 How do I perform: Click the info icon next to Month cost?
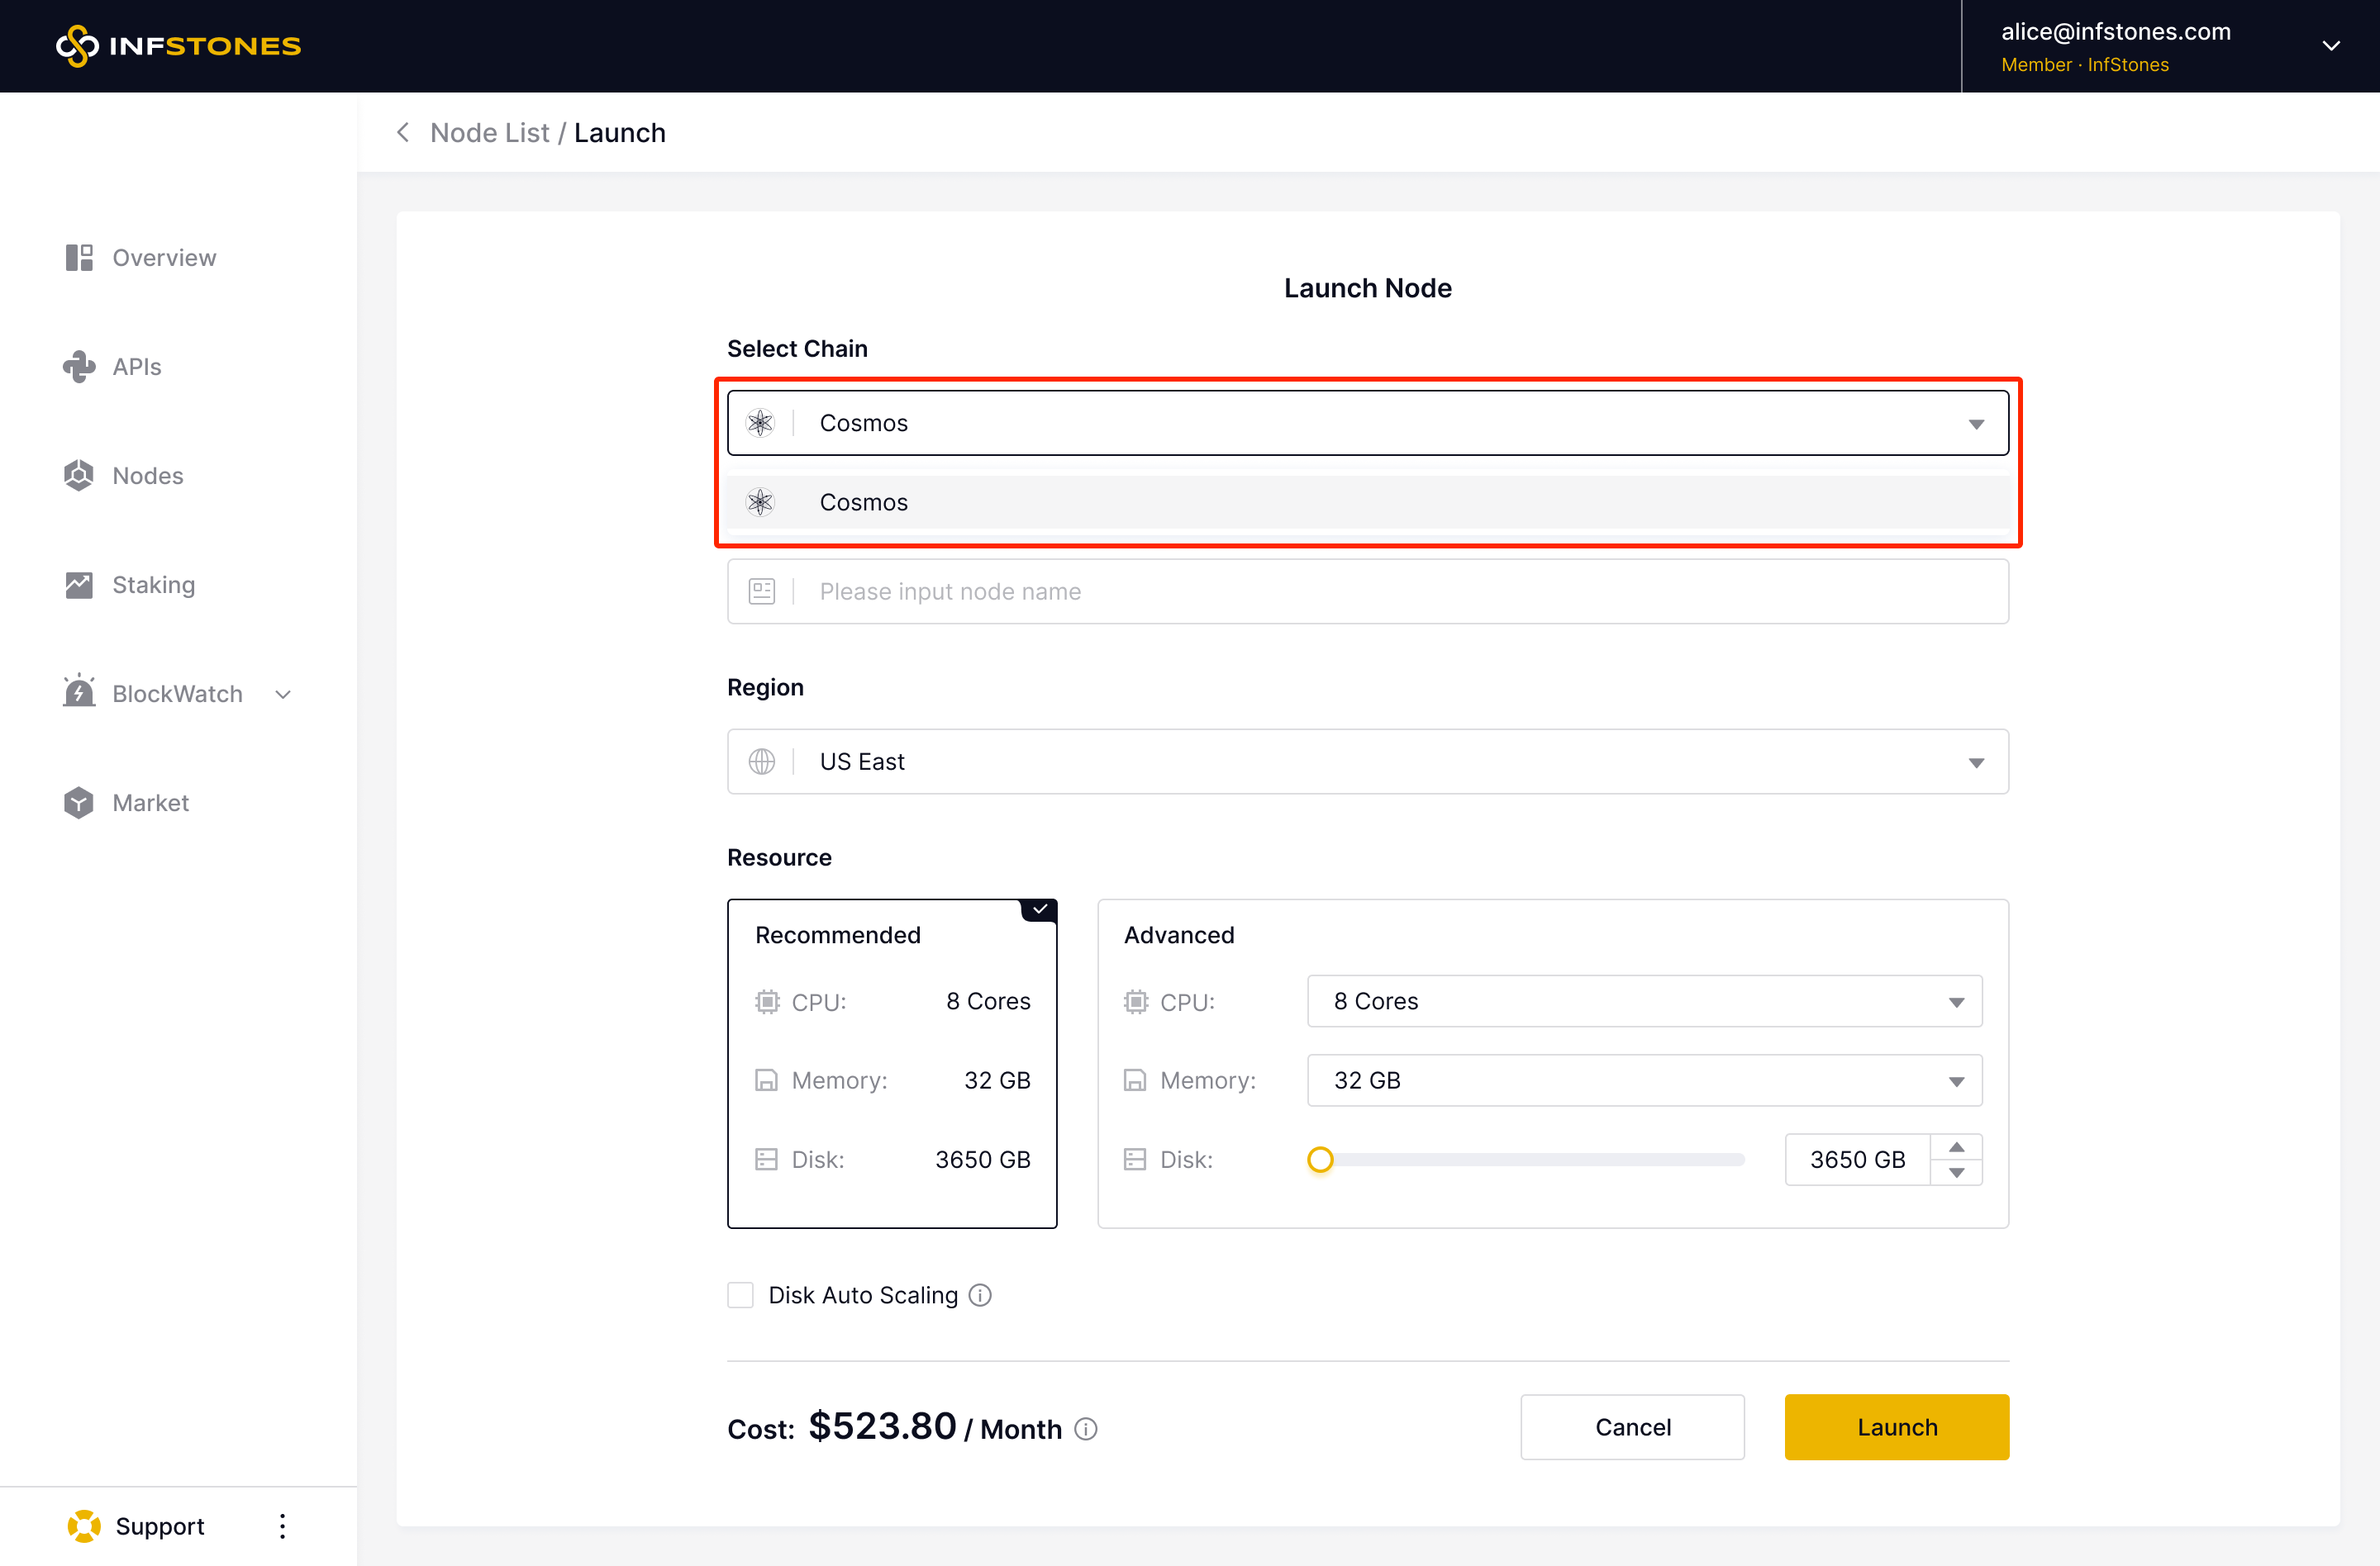click(x=1086, y=1429)
